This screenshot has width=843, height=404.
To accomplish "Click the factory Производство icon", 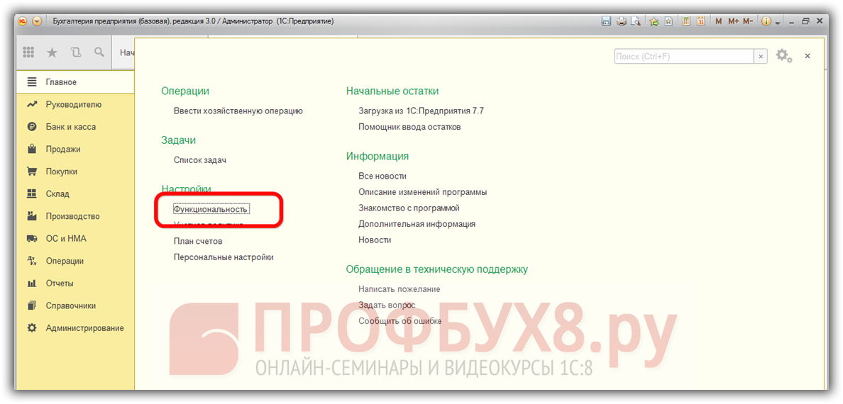I will pyautogui.click(x=32, y=216).
